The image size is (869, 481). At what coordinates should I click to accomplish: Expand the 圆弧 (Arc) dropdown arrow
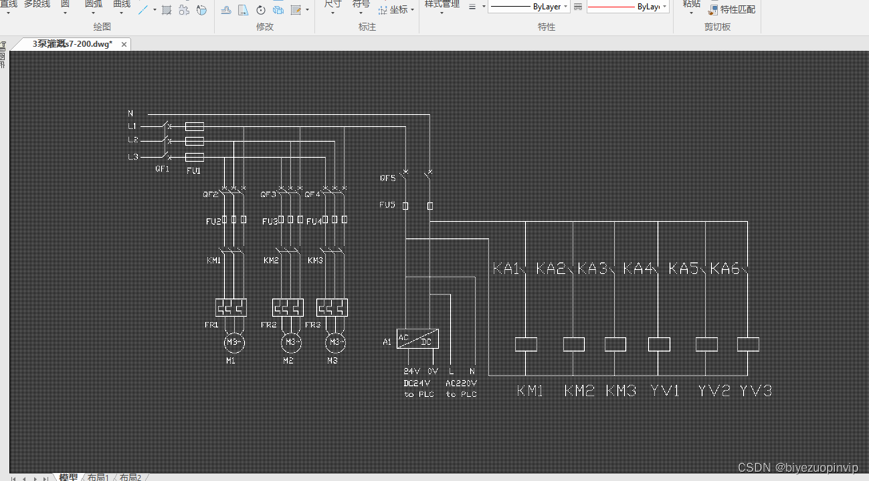pyautogui.click(x=93, y=13)
